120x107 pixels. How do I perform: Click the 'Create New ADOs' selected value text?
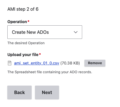(30, 32)
